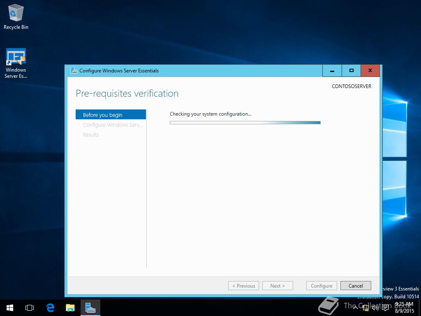Open Task View in the taskbar
421x316 pixels.
(x=30, y=308)
